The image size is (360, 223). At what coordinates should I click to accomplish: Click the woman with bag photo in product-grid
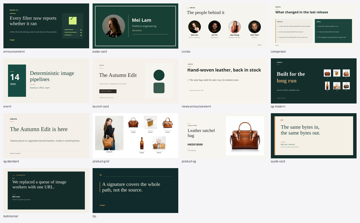(x=109, y=133)
